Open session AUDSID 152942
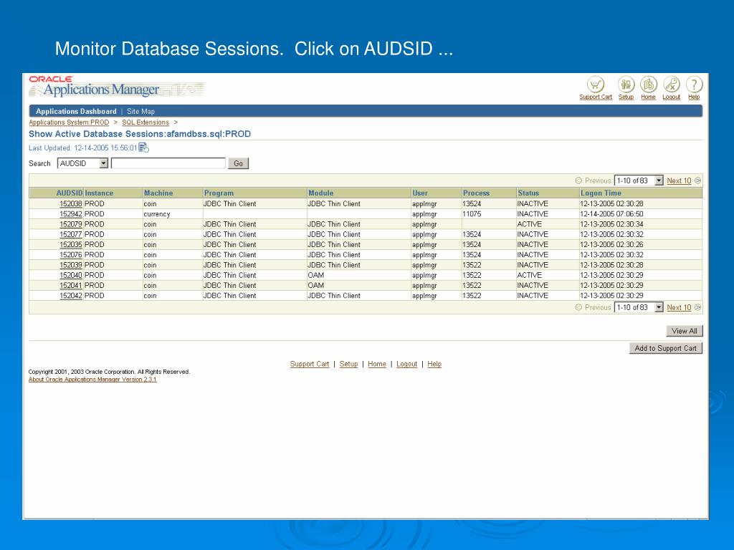This screenshot has height=550, width=734. (71, 214)
